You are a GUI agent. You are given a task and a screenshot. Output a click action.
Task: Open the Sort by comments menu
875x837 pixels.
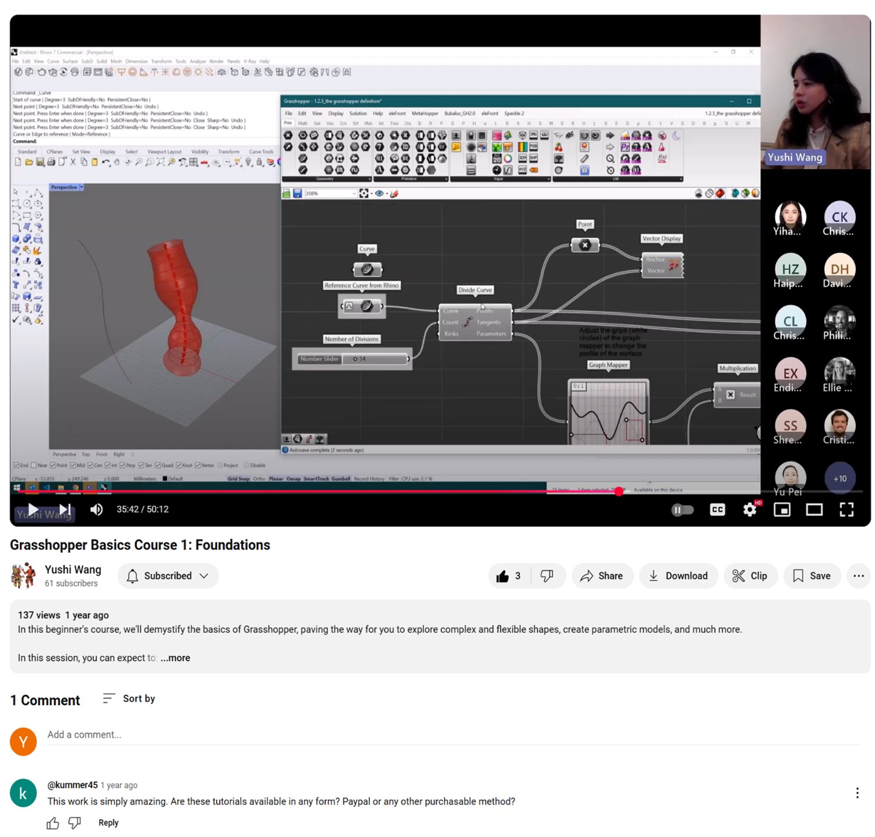coord(129,698)
